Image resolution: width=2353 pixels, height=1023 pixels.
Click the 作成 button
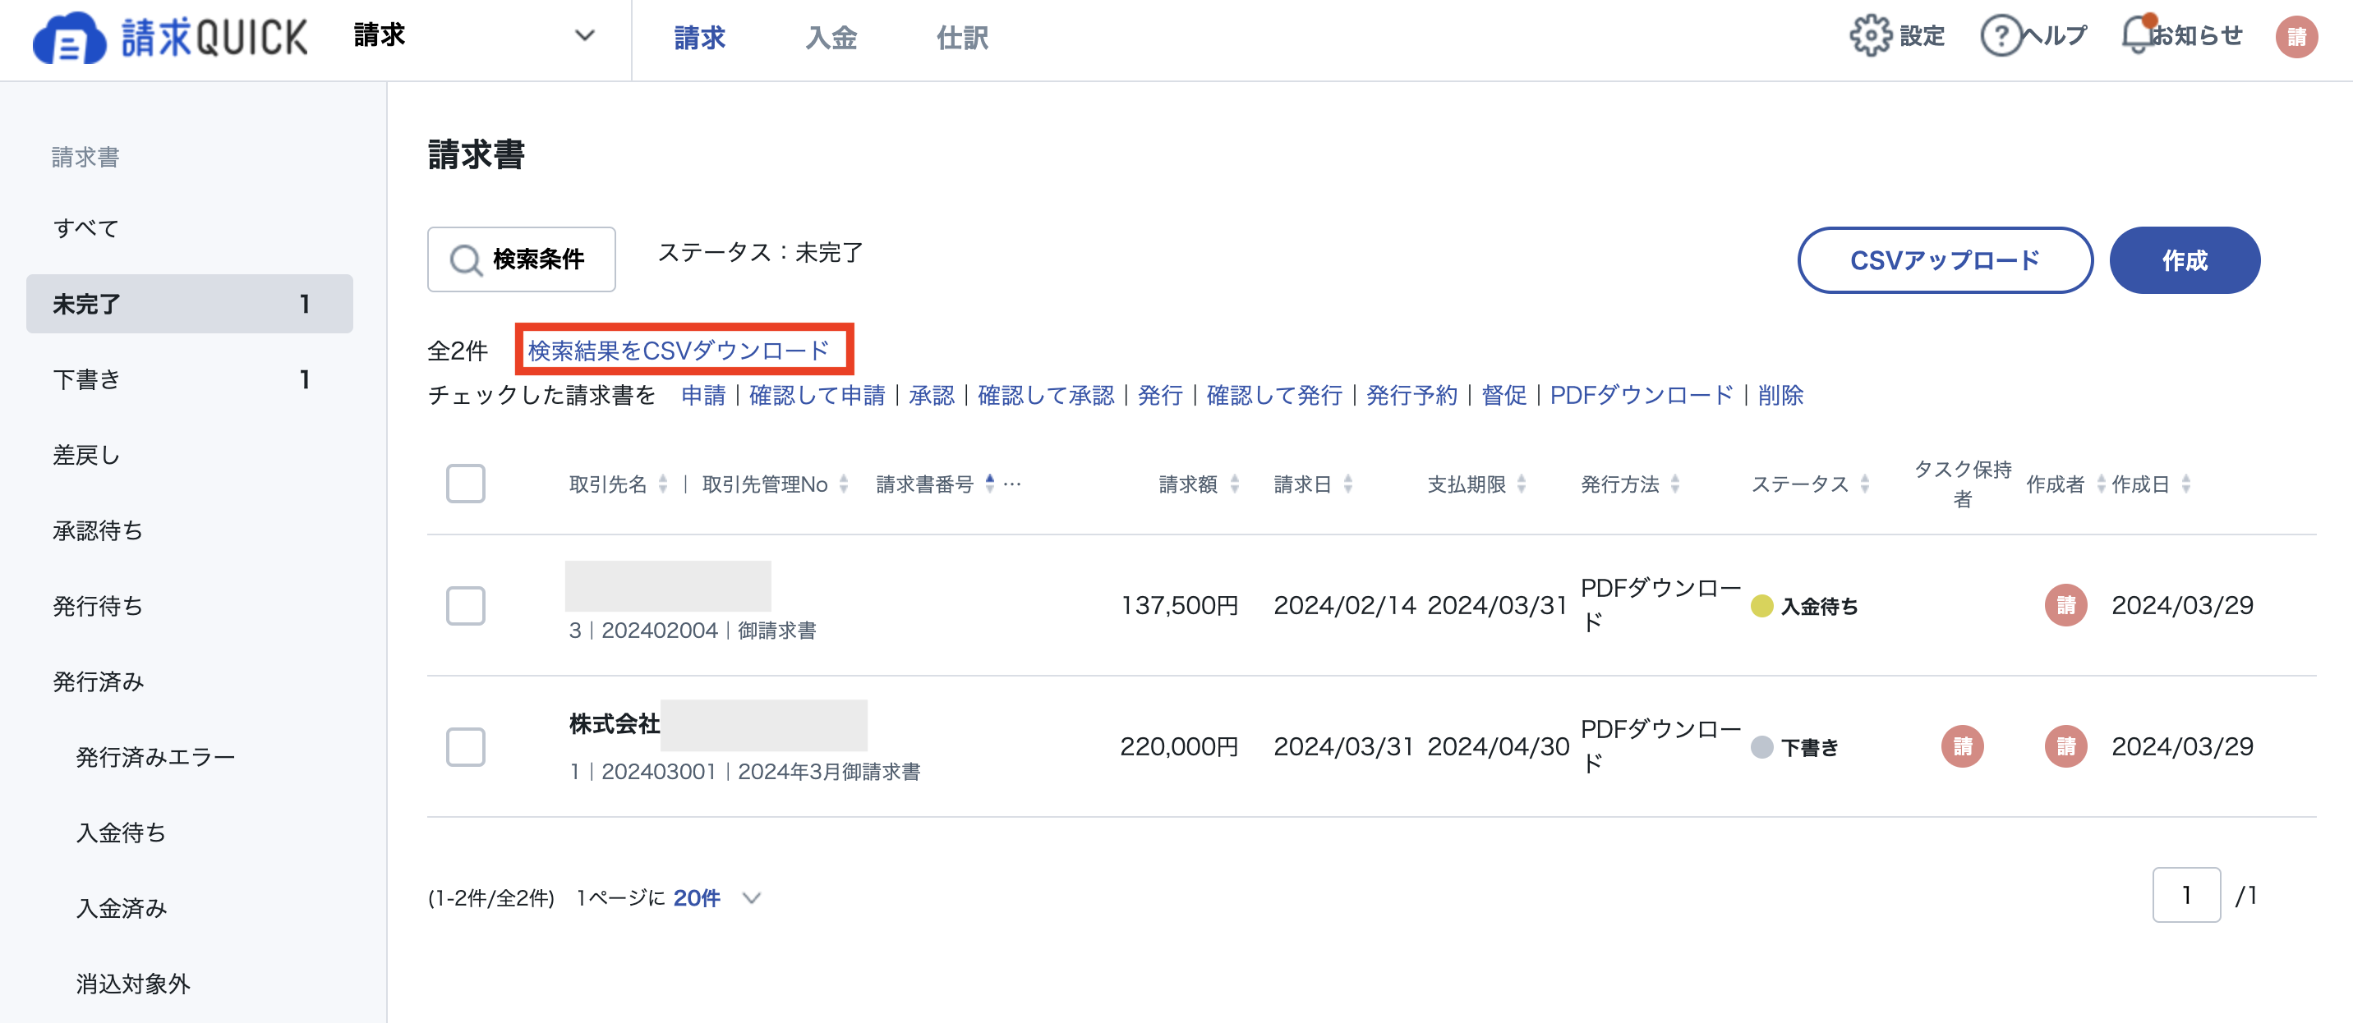point(2184,261)
